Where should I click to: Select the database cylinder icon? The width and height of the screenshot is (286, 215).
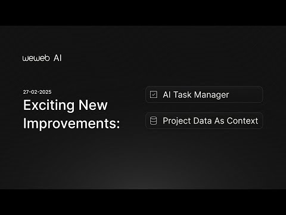point(153,121)
